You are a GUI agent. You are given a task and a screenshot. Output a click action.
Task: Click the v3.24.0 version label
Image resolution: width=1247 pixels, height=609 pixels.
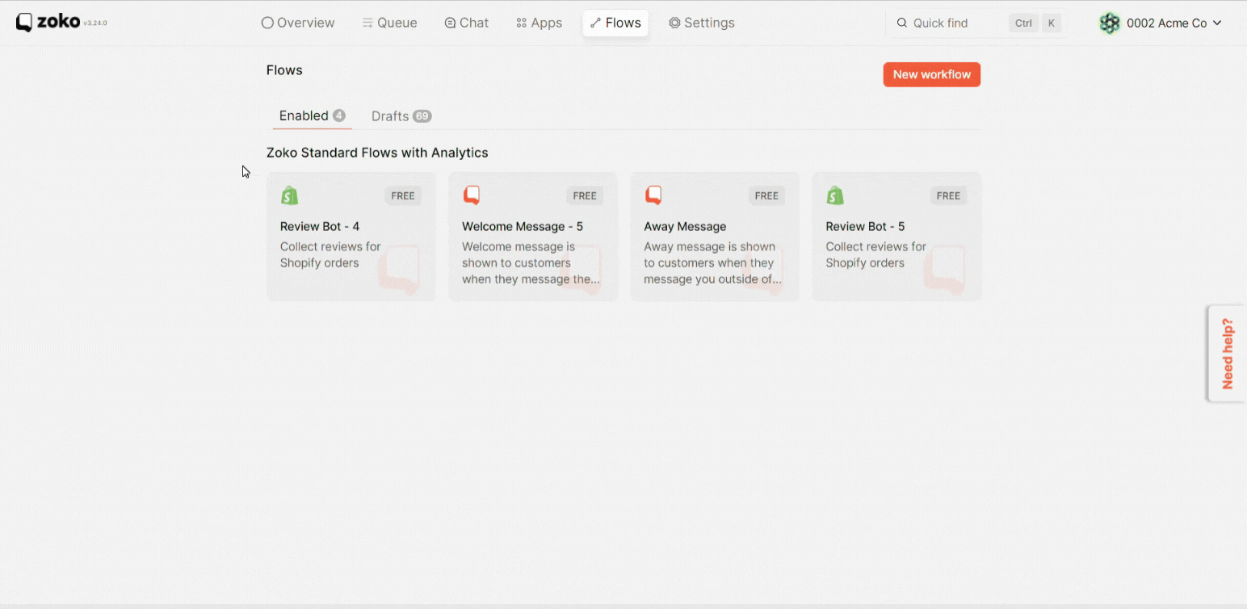coord(95,23)
